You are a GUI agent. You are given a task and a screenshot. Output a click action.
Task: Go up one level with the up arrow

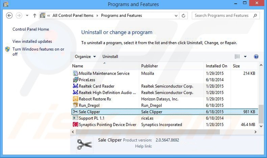click(34, 16)
